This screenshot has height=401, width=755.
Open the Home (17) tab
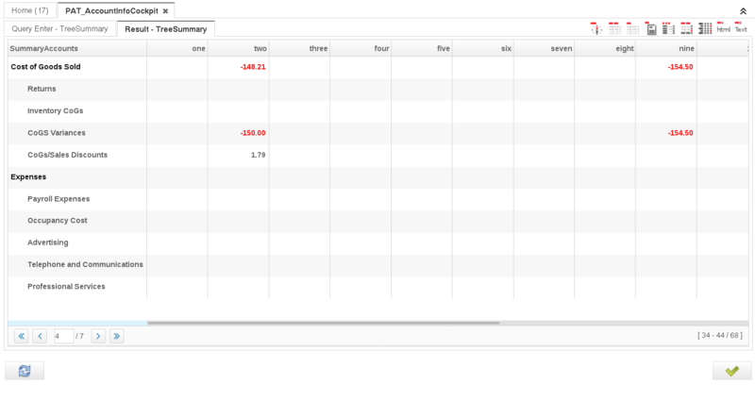(29, 10)
